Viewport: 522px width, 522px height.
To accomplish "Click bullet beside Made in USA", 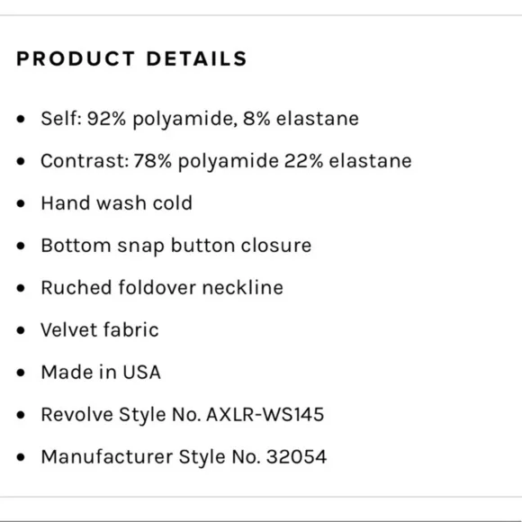I will click(21, 373).
